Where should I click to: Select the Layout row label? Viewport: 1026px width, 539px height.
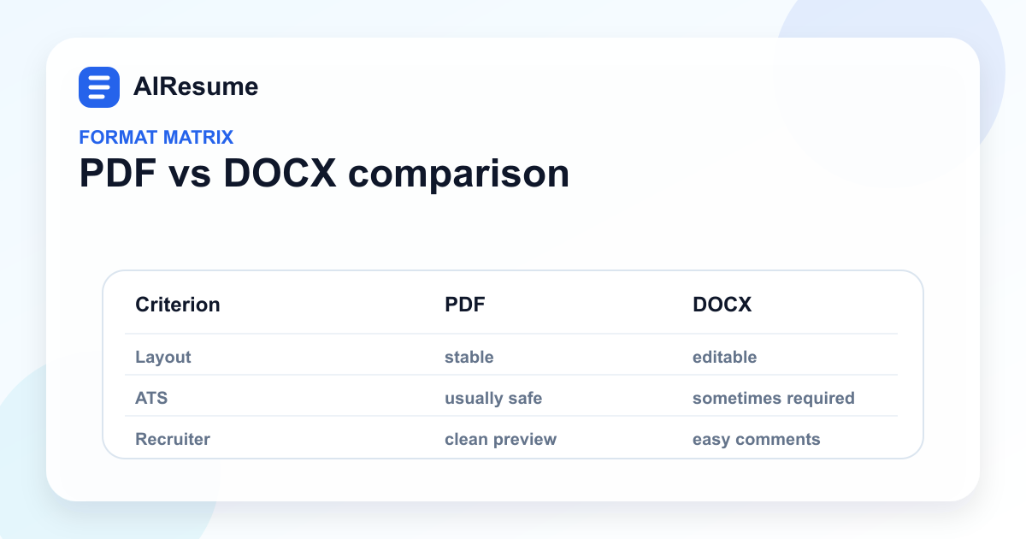pos(163,358)
